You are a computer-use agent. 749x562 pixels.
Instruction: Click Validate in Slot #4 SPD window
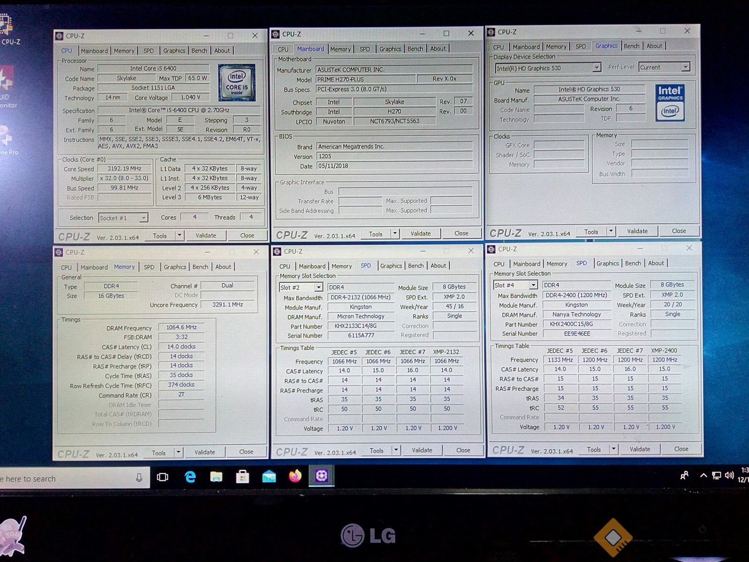(x=640, y=449)
